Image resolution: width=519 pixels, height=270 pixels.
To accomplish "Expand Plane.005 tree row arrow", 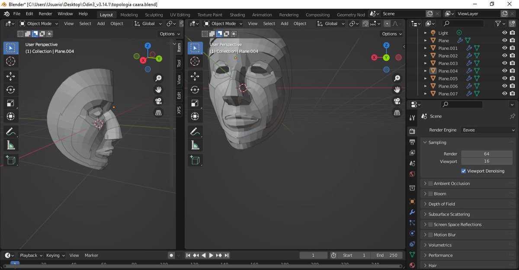I will click(x=425, y=79).
